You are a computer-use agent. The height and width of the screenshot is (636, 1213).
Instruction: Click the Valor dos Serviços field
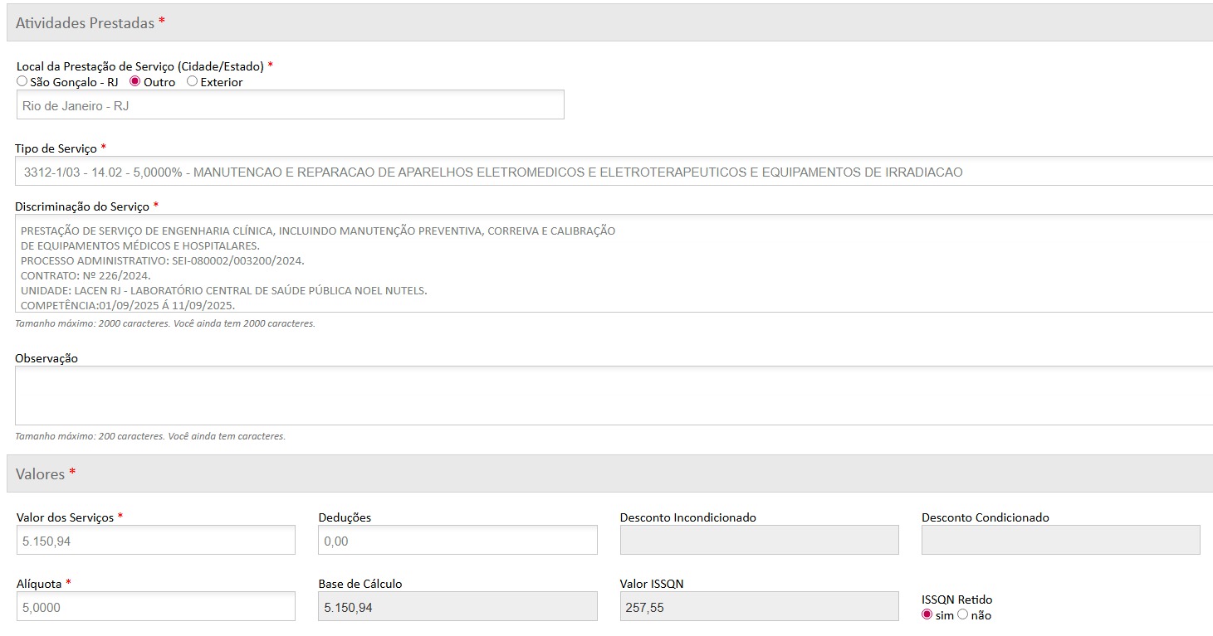click(x=155, y=541)
